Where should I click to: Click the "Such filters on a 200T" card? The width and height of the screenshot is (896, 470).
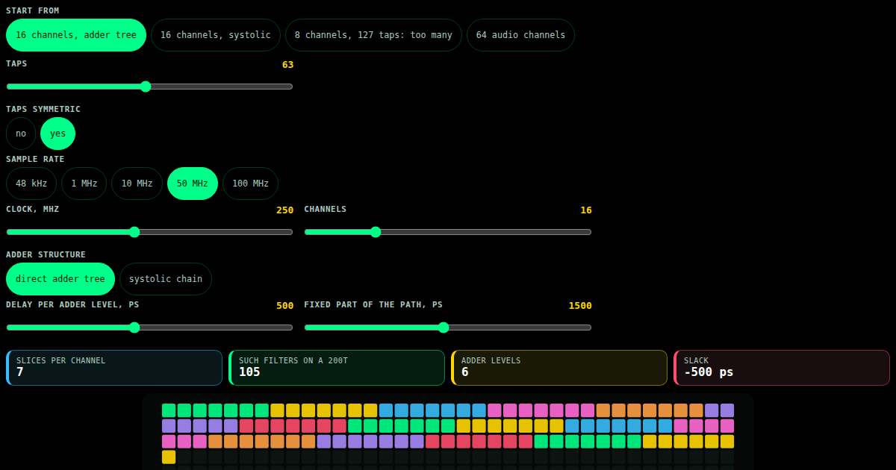tap(337, 368)
